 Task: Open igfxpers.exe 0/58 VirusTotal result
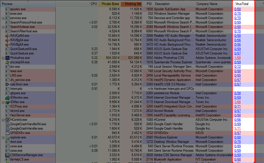(237, 93)
